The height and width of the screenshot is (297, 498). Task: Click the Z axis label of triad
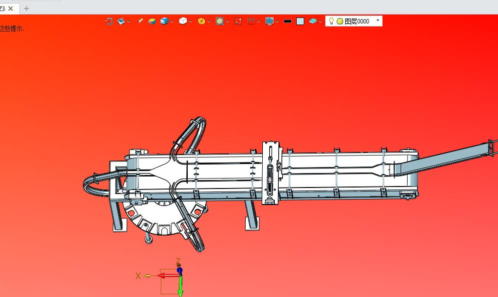tap(178, 261)
